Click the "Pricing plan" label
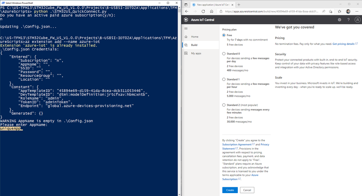The width and height of the screenshot is (362, 196). [x=229, y=30]
